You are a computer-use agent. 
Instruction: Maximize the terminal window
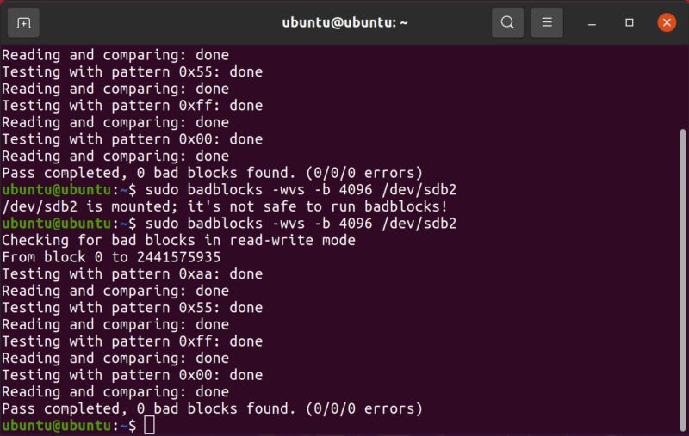(630, 22)
